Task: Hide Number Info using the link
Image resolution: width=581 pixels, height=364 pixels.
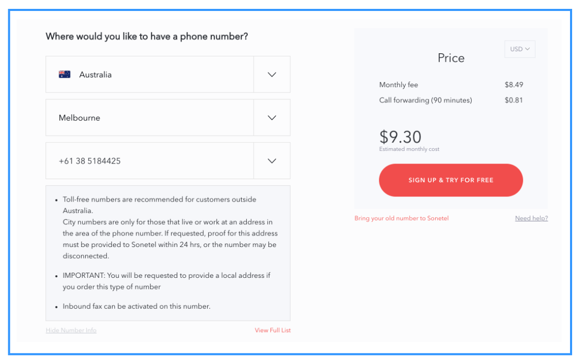Action: point(71,330)
